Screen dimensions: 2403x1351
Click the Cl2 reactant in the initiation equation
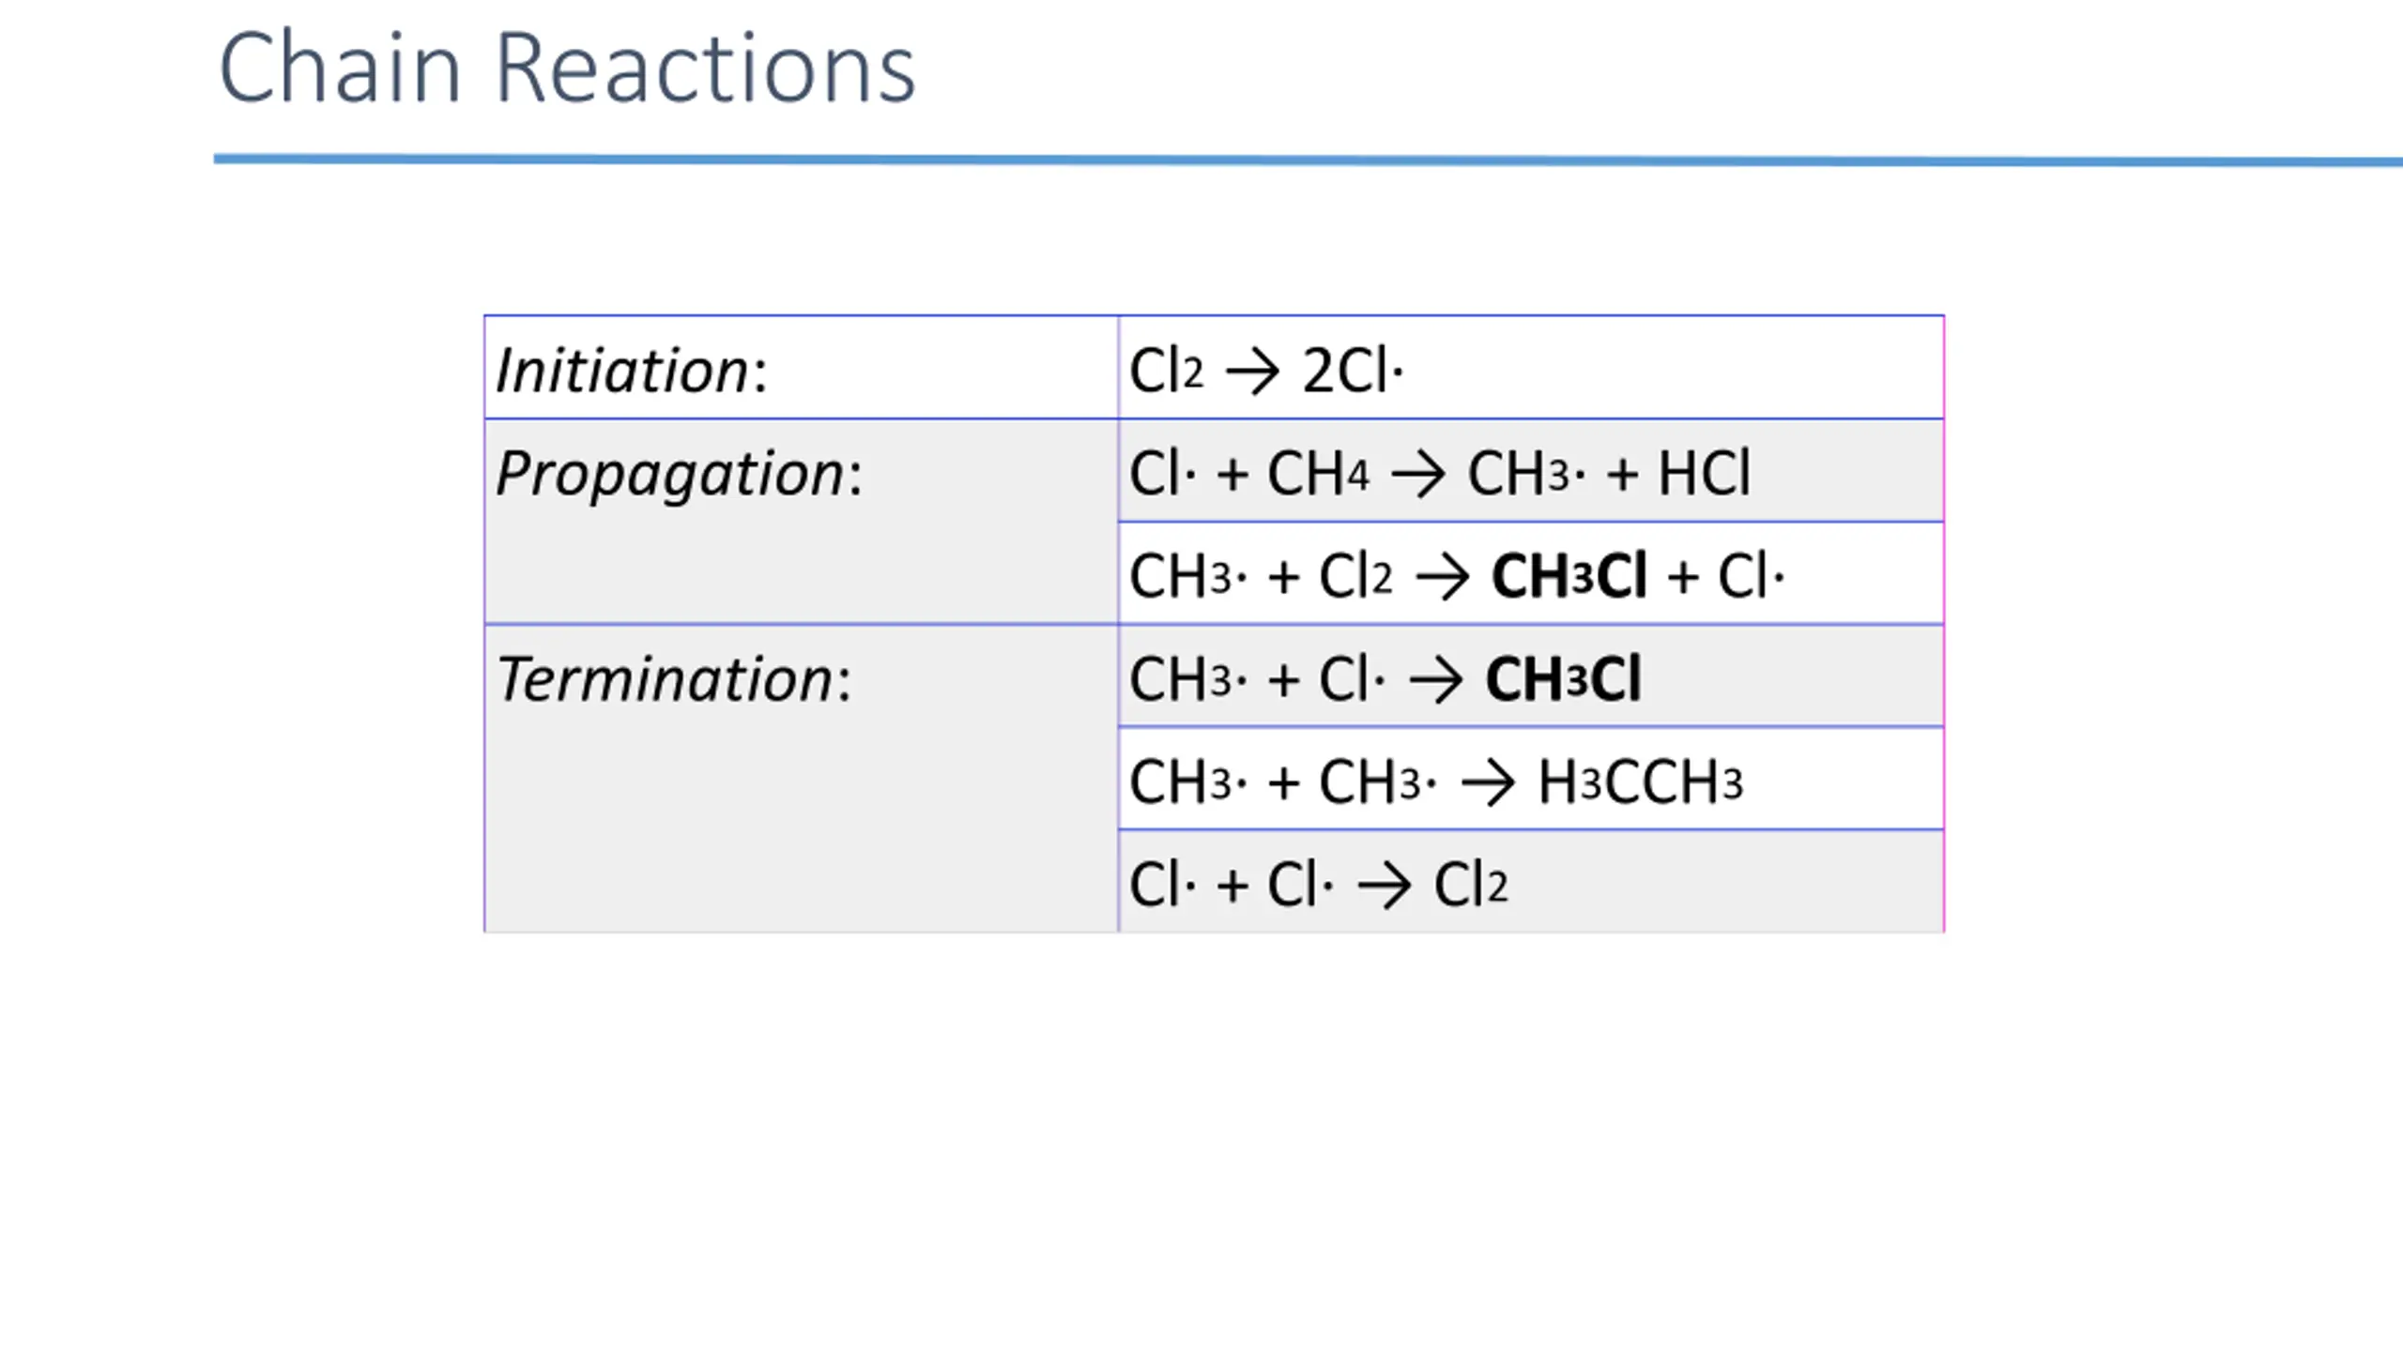click(1165, 371)
